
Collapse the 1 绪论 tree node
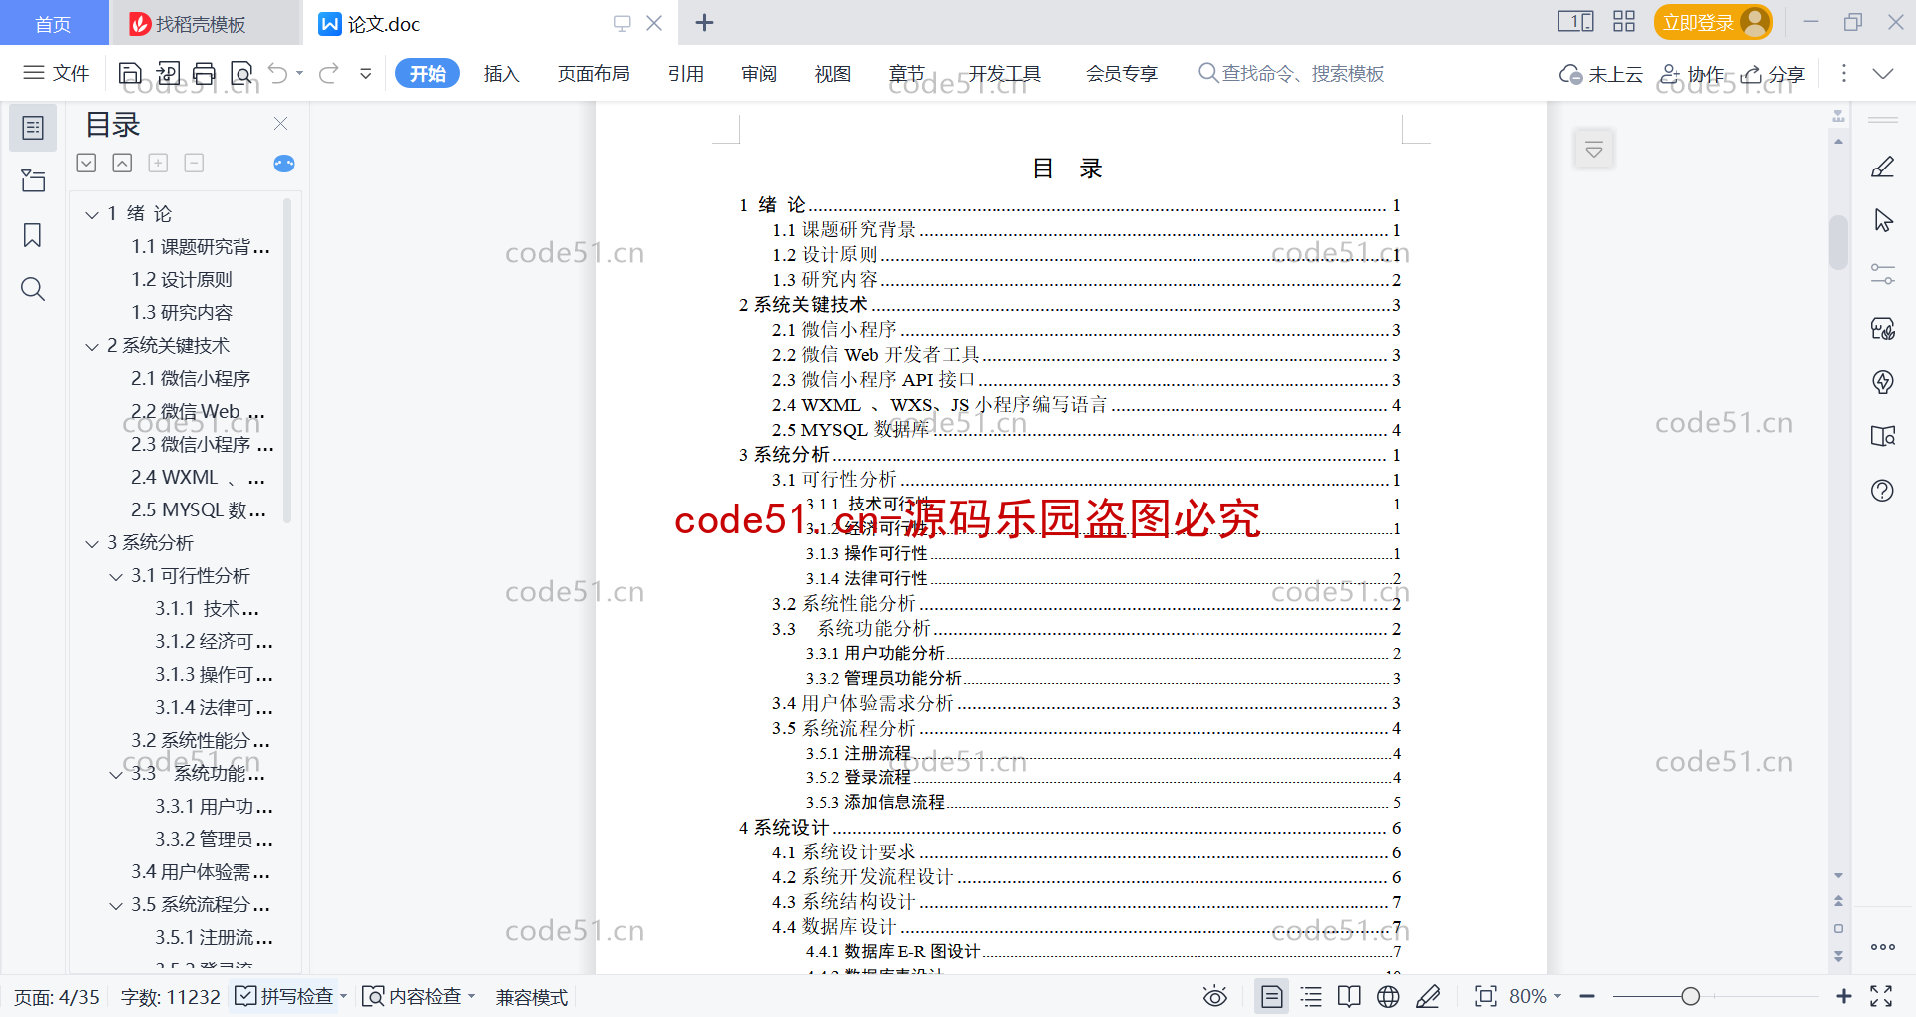point(92,214)
